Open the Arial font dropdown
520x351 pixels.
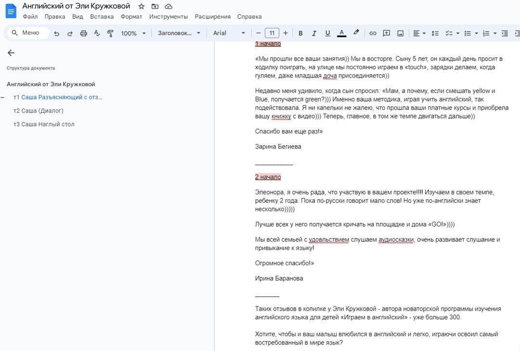229,33
